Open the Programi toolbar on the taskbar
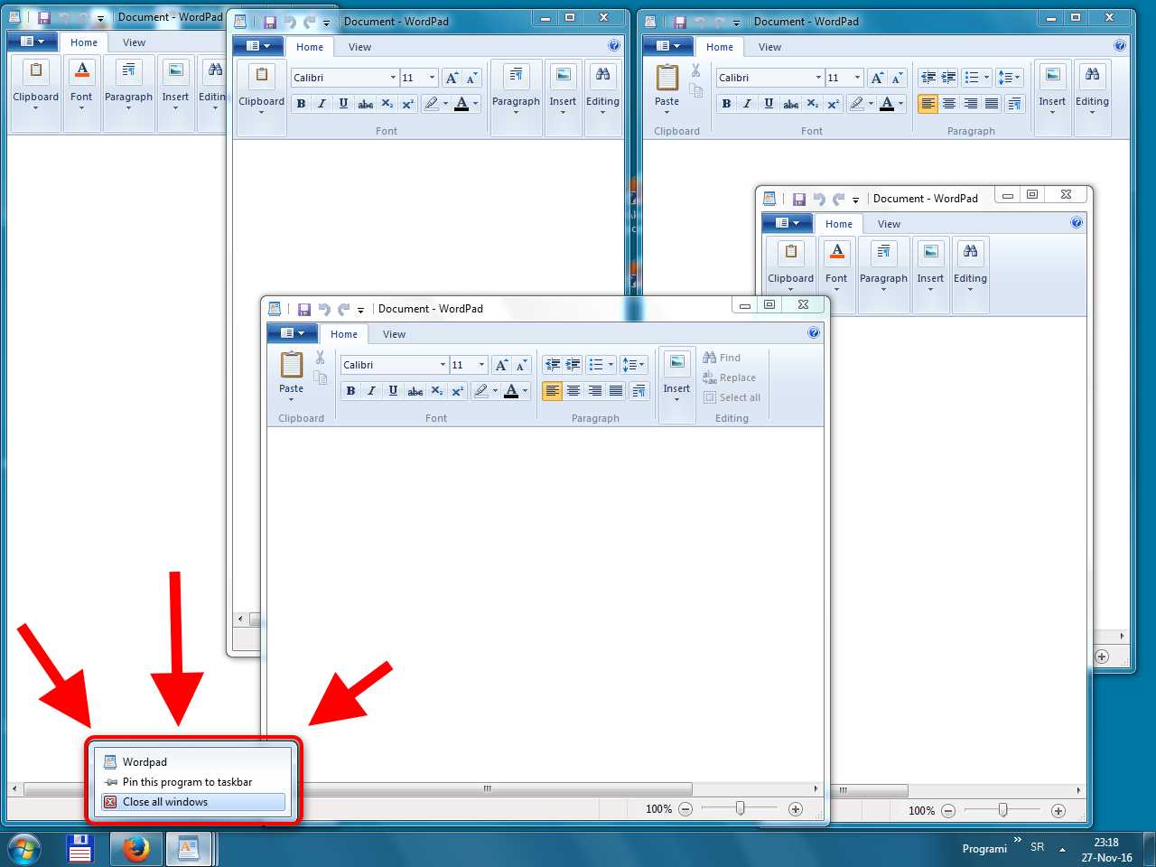Viewport: 1156px width, 867px height. click(984, 849)
